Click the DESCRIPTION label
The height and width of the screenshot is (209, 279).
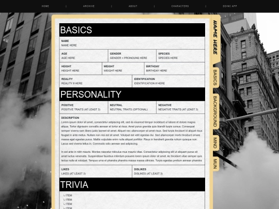pos(70,118)
